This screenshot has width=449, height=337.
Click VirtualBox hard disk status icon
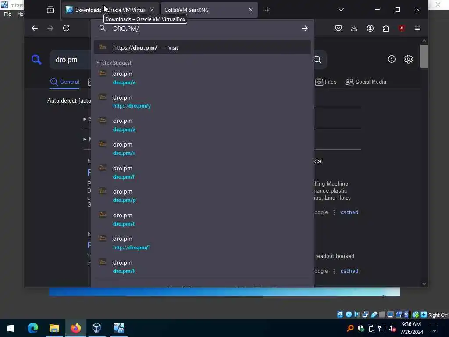340,314
